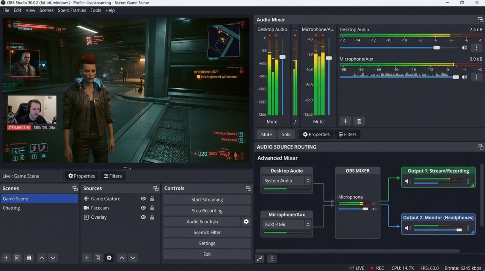Click Microphone/Aux vertical fader handle
The width and height of the screenshot is (485, 271).
click(329, 58)
